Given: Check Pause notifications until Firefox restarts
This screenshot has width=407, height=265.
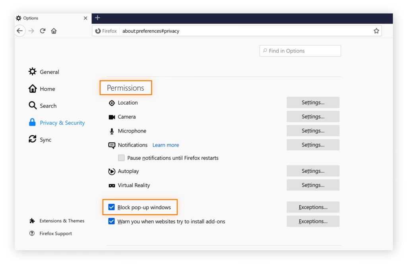Looking at the screenshot, I should point(122,158).
